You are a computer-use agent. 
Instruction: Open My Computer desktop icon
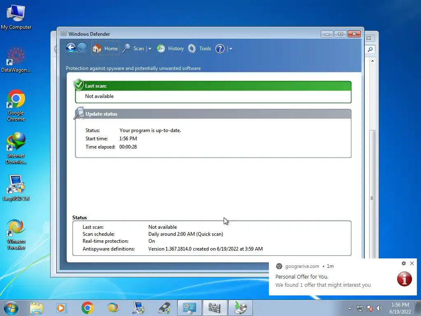coord(16,17)
